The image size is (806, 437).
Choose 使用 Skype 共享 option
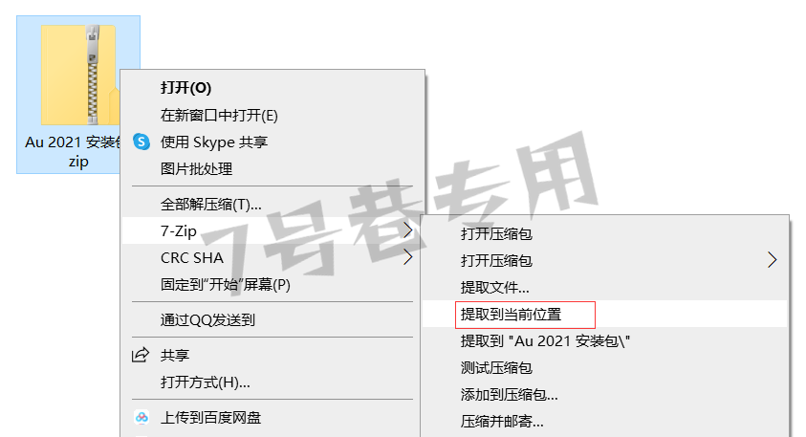pyautogui.click(x=214, y=142)
